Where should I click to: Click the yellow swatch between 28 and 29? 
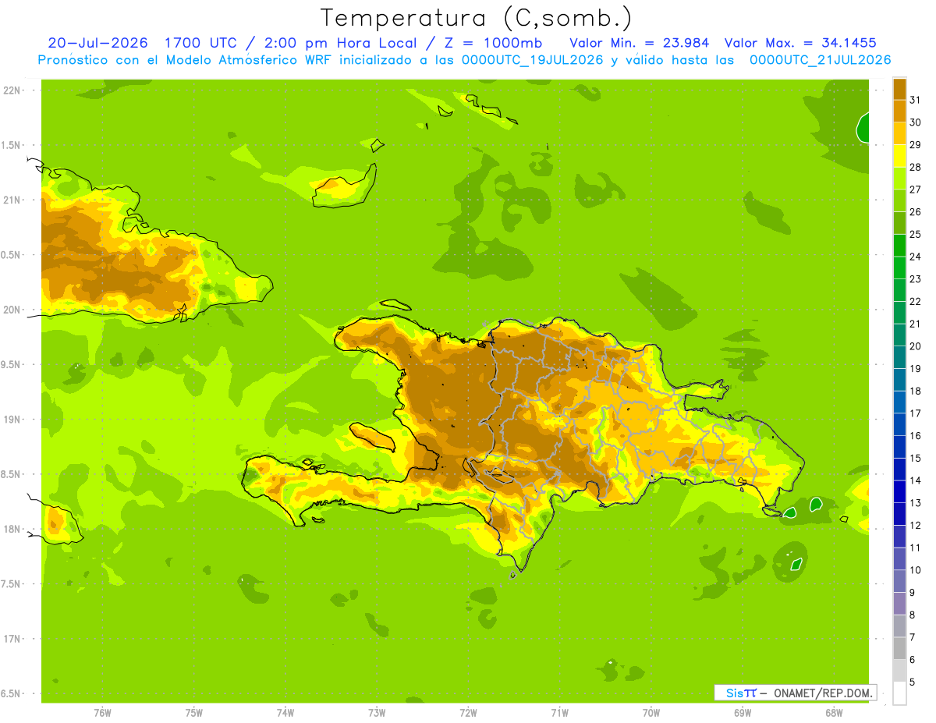(x=899, y=156)
